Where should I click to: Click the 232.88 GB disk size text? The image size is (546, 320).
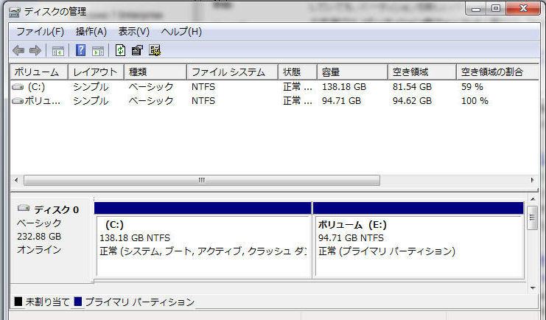click(39, 237)
